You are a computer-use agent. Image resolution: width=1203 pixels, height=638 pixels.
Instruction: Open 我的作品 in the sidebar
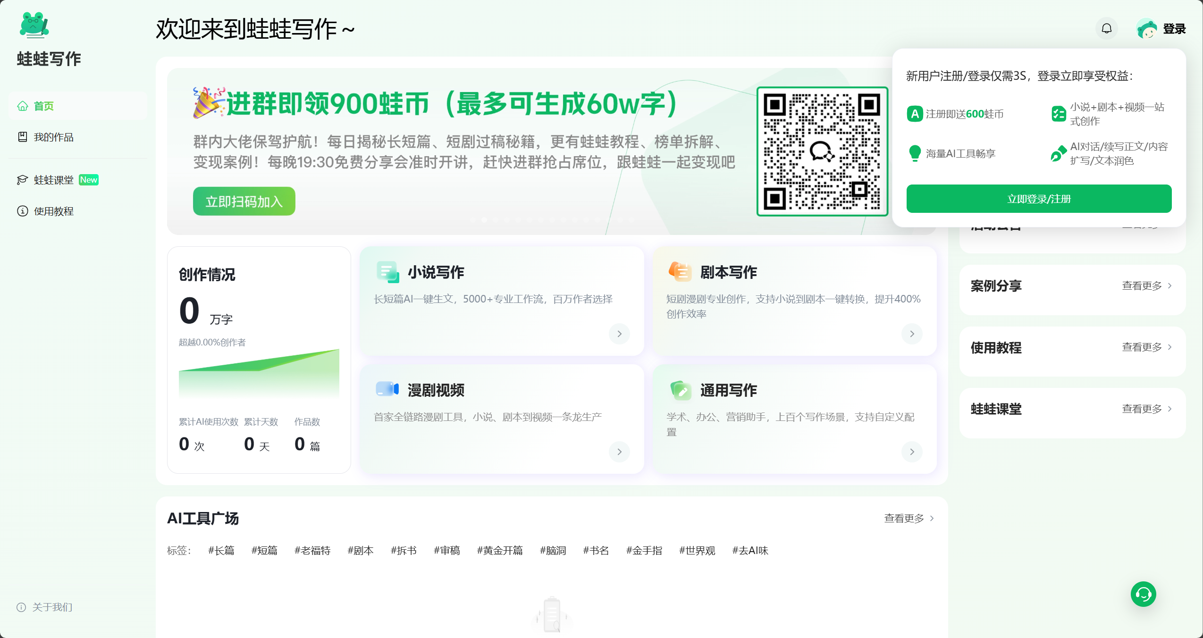click(53, 137)
